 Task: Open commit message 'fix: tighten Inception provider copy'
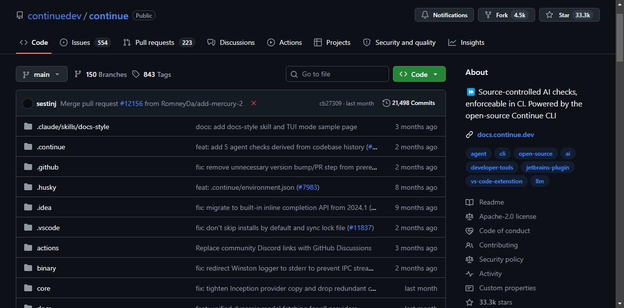(286, 288)
